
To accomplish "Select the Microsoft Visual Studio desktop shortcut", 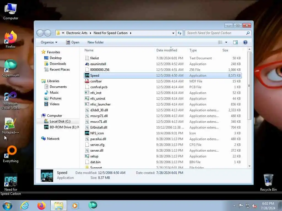I will [x=11, y=101].
